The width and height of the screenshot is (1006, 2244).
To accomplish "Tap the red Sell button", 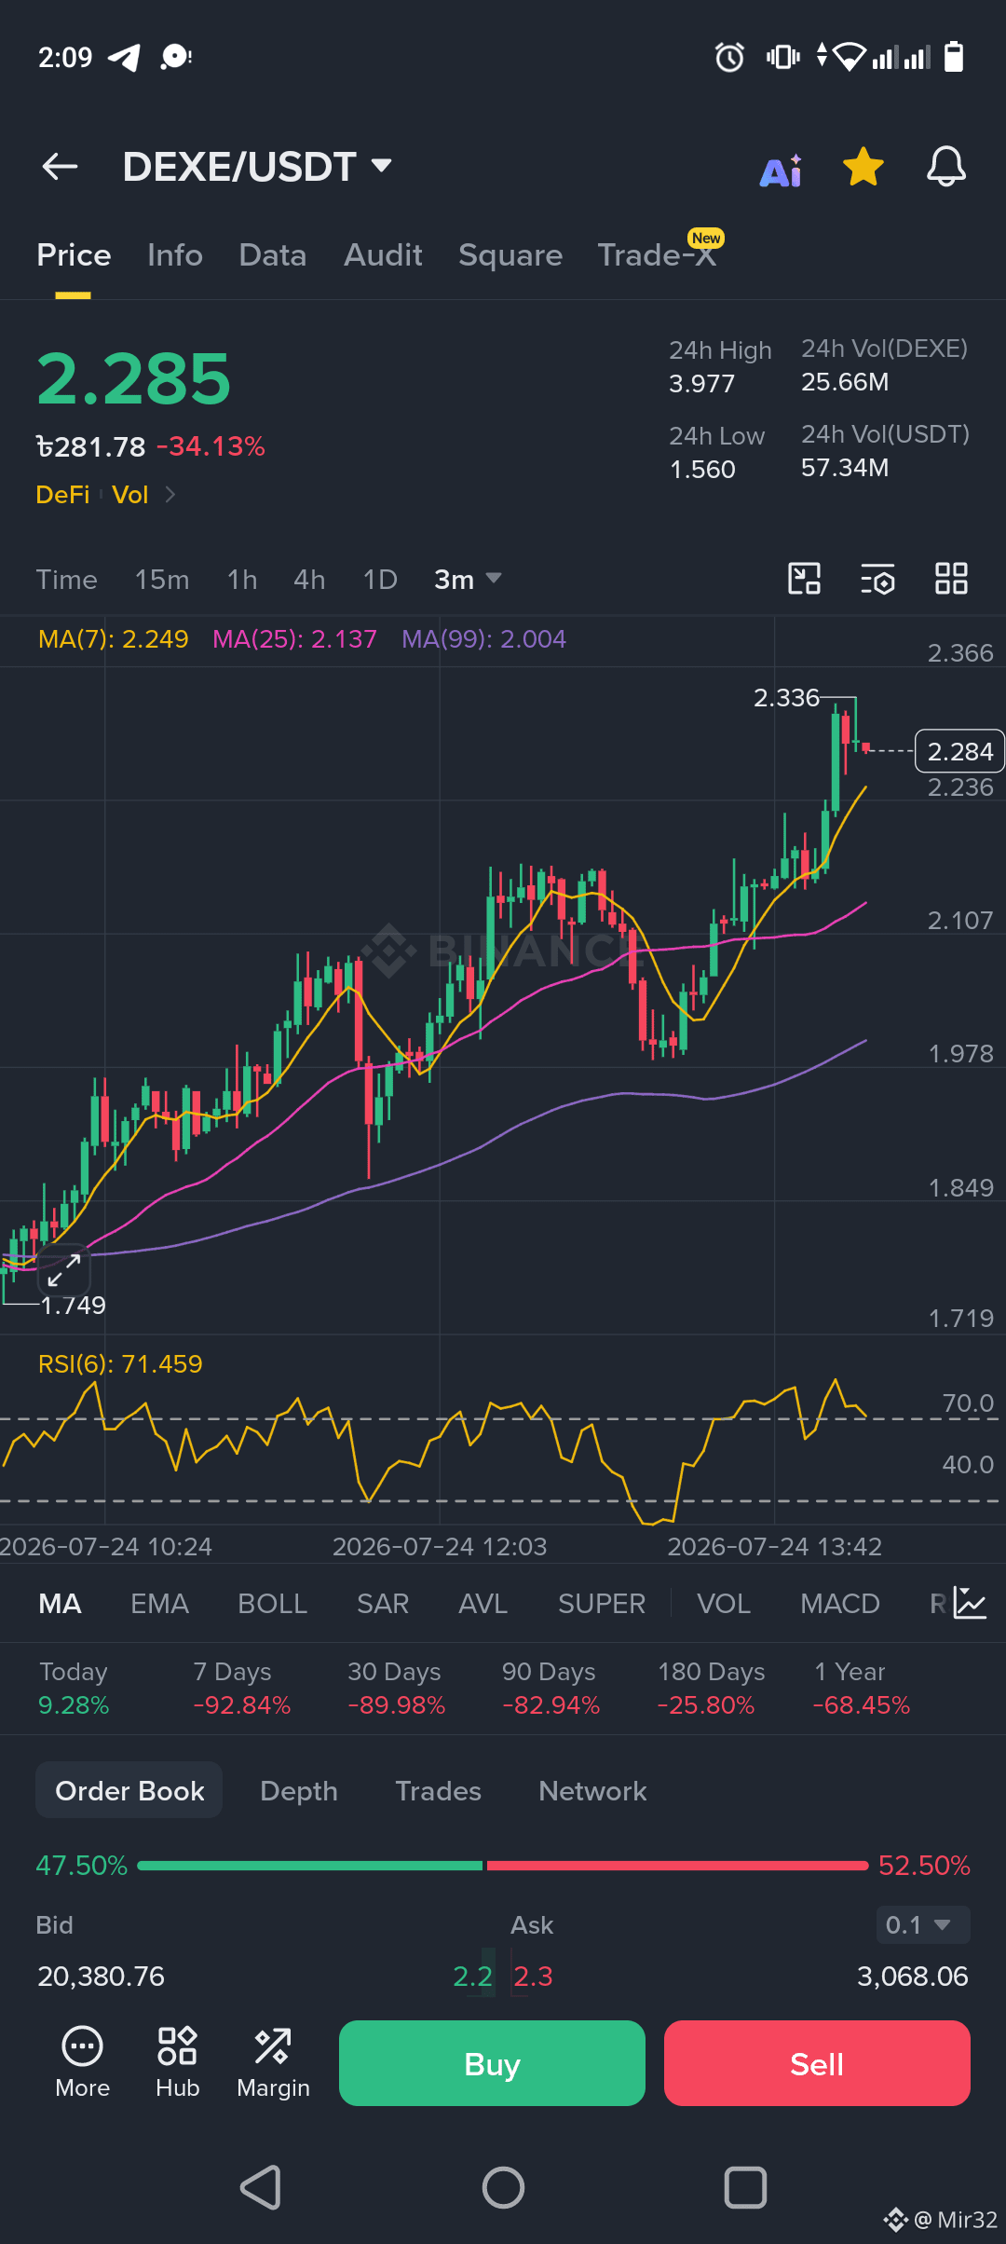I will [x=817, y=2063].
